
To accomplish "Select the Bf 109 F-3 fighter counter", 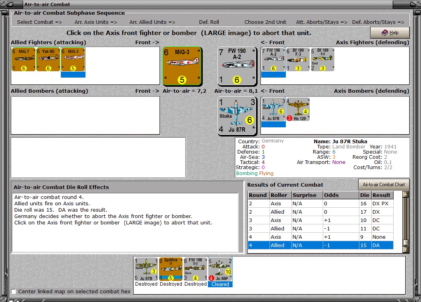I will pos(298,59).
